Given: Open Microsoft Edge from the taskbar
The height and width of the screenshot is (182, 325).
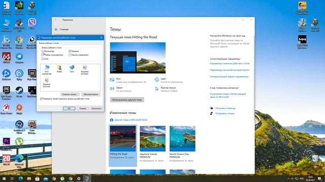Looking at the screenshot, I should [x=20, y=178].
